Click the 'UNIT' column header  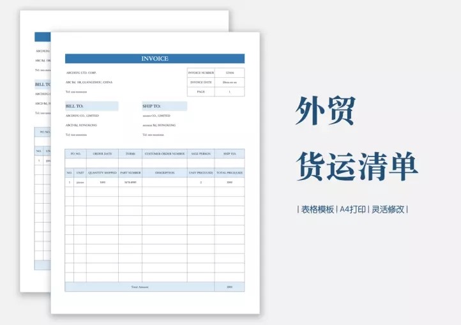coord(80,173)
